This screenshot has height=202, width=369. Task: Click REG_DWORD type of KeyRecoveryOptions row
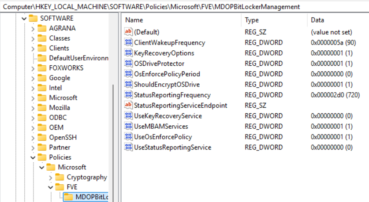tap(264, 53)
